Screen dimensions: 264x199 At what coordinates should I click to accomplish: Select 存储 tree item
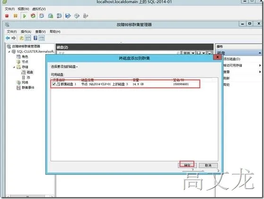click(x=25, y=67)
